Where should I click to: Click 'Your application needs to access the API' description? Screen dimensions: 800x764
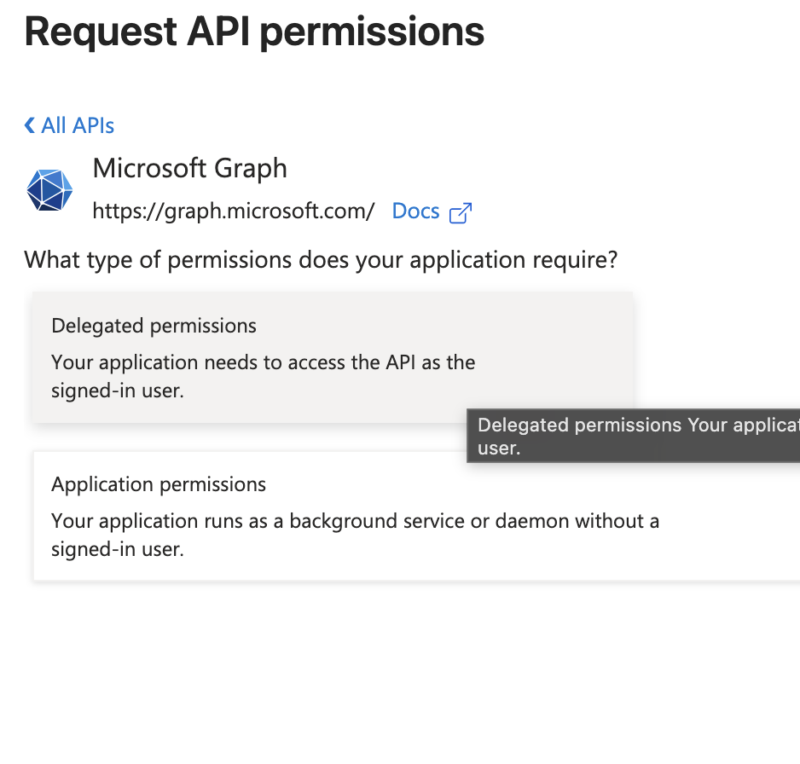point(264,376)
